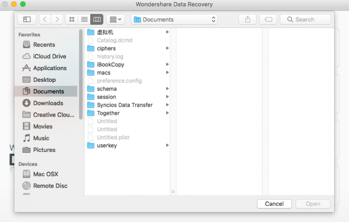Select the session folder
349x222 pixels.
pyautogui.click(x=128, y=97)
